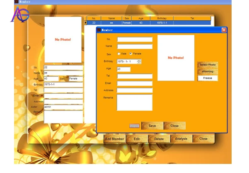
Task: Increase the Birthday value with up arrow
Action: [139, 60]
